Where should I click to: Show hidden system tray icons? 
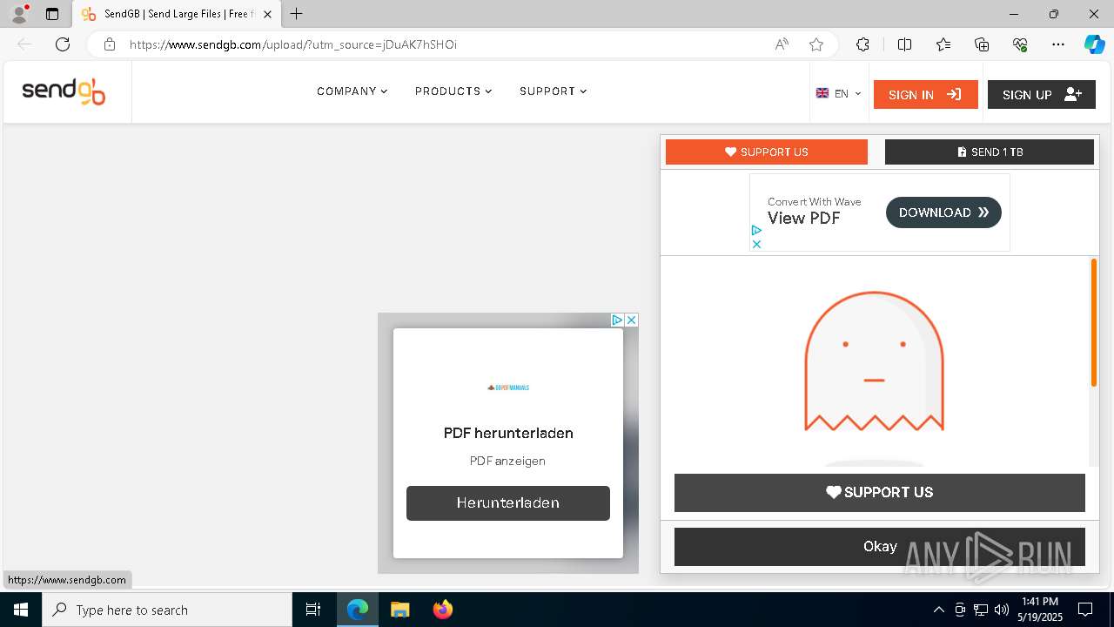click(938, 610)
